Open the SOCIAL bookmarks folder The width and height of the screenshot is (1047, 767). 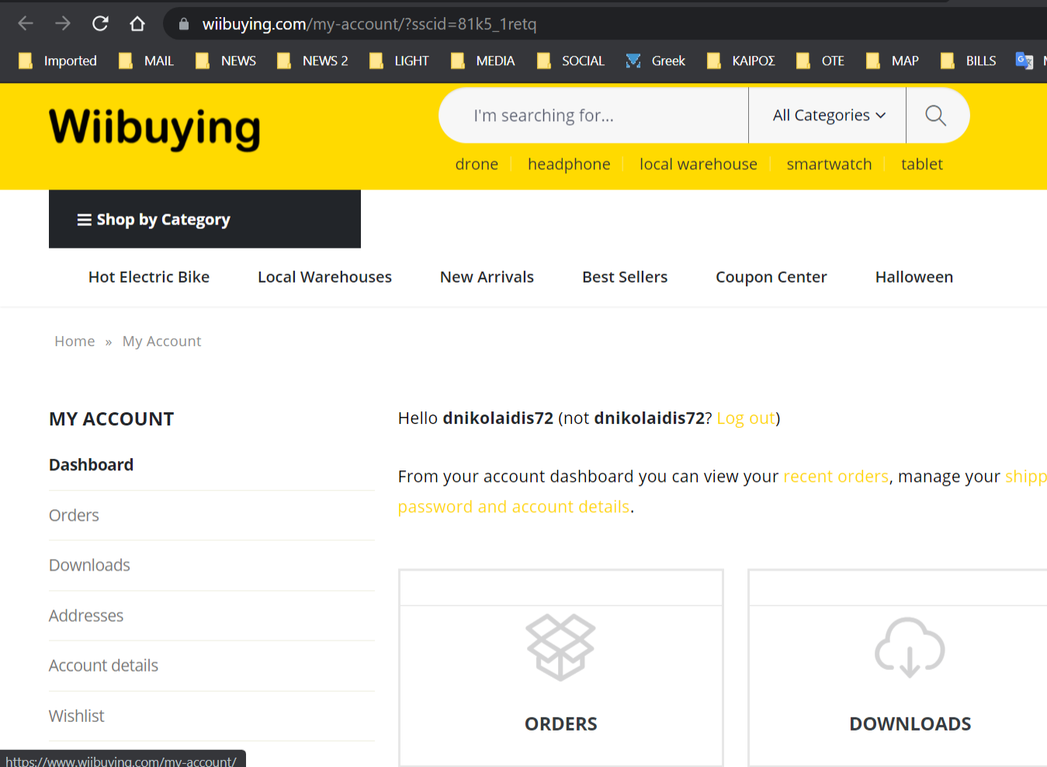pyautogui.click(x=570, y=61)
